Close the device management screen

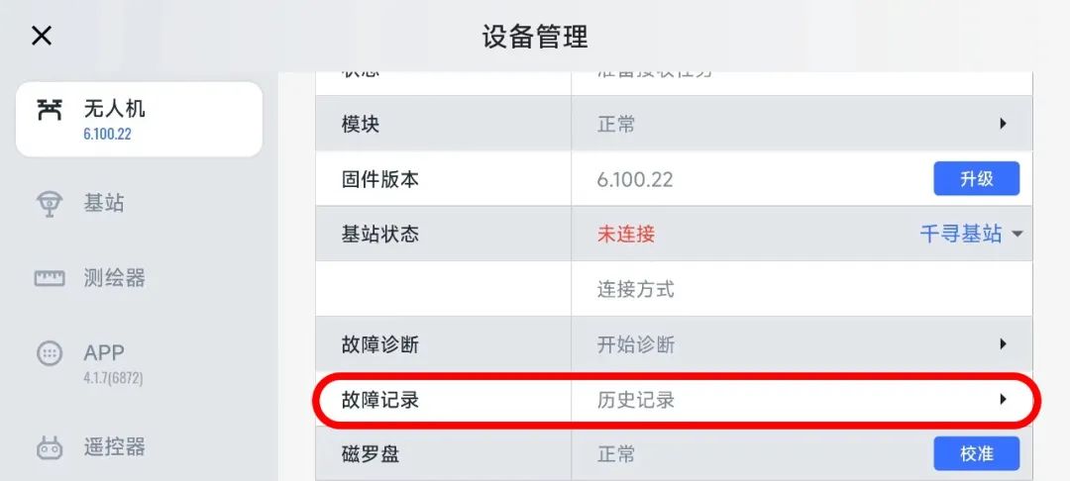coord(41,37)
